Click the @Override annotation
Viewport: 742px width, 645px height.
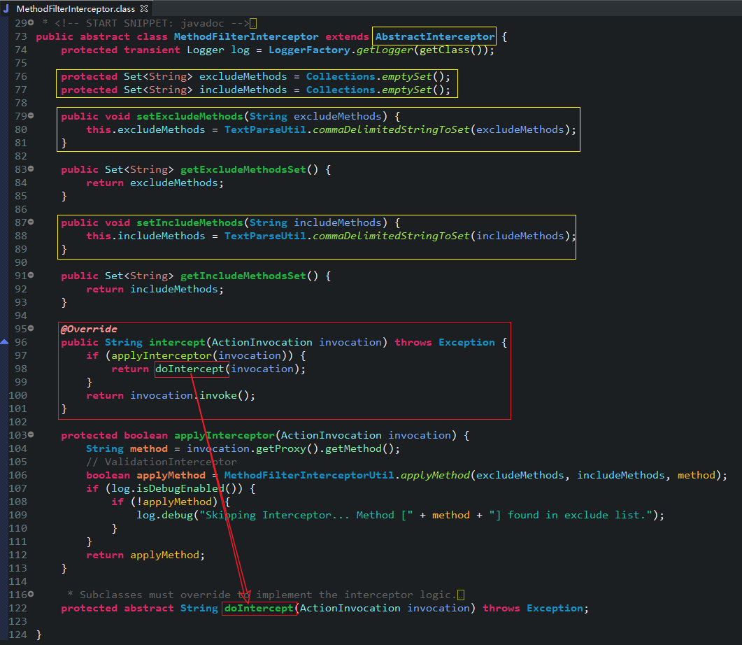click(89, 329)
